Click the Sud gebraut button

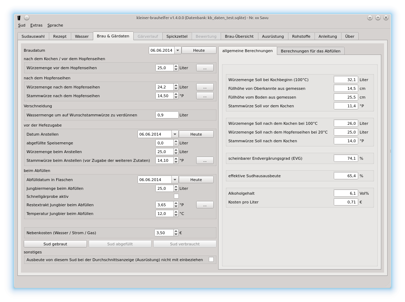pos(55,244)
